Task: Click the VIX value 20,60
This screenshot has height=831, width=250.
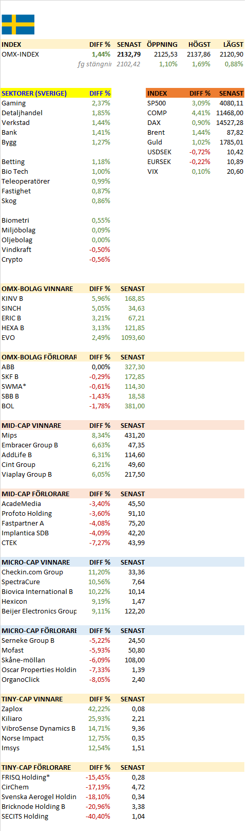Action: point(235,171)
